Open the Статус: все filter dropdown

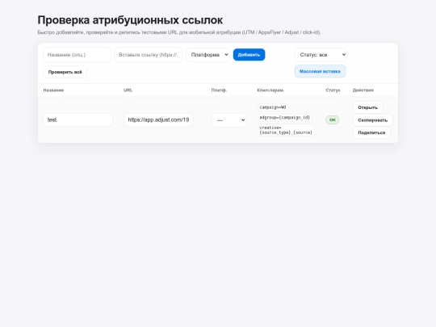pos(321,55)
